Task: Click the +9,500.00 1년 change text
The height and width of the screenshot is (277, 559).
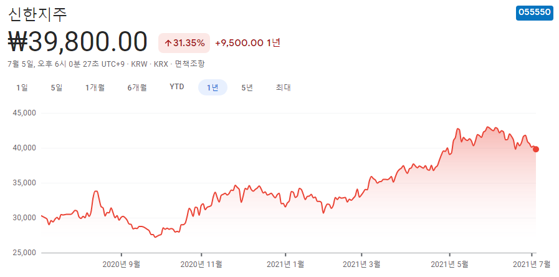Action: click(248, 43)
